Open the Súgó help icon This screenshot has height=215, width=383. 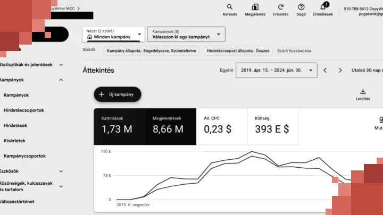pyautogui.click(x=301, y=7)
